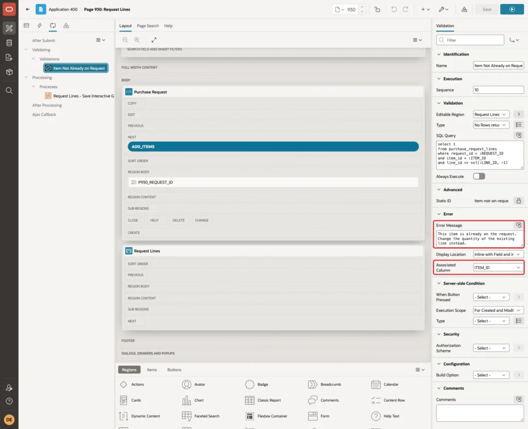Click the DE user avatar
The image size is (528, 429).
point(9,420)
